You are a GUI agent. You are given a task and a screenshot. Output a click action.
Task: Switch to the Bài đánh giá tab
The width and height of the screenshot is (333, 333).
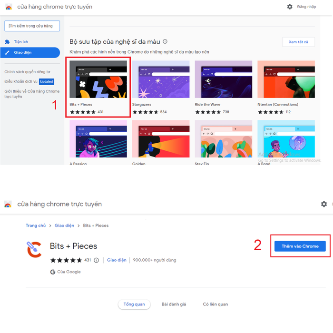(174, 304)
